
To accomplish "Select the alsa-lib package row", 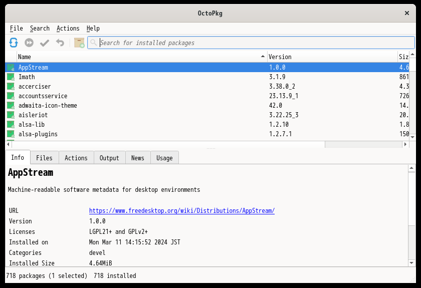I will [x=207, y=125].
